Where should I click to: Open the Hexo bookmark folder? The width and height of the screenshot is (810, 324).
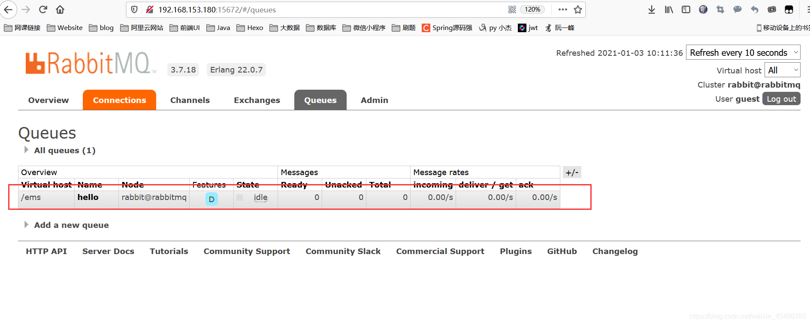tap(250, 28)
